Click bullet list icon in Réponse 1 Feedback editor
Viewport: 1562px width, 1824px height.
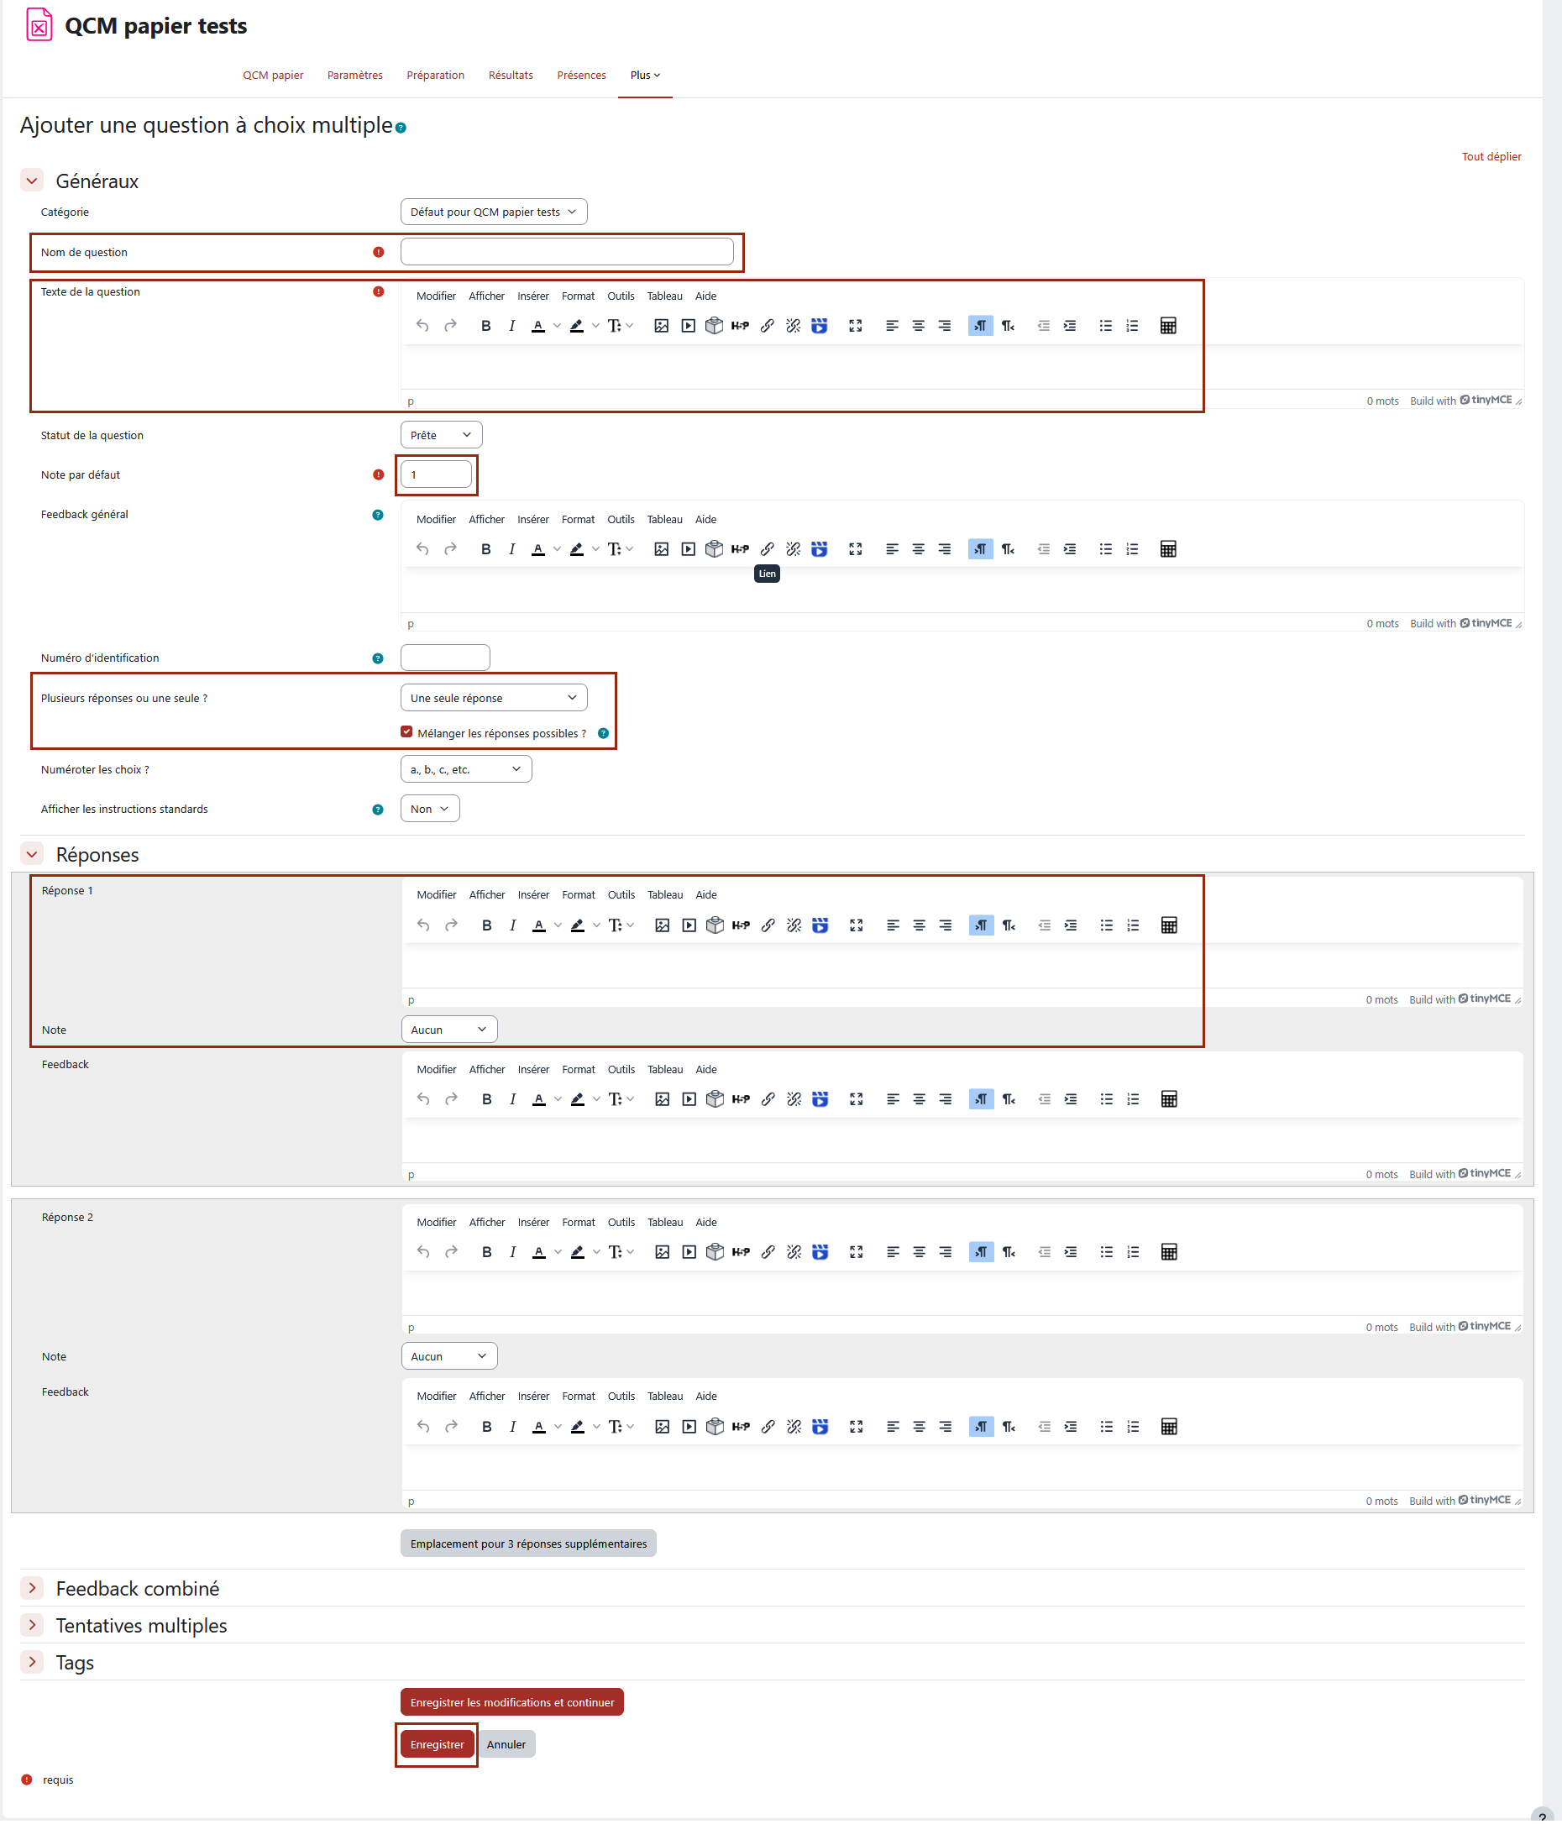click(x=1107, y=1099)
